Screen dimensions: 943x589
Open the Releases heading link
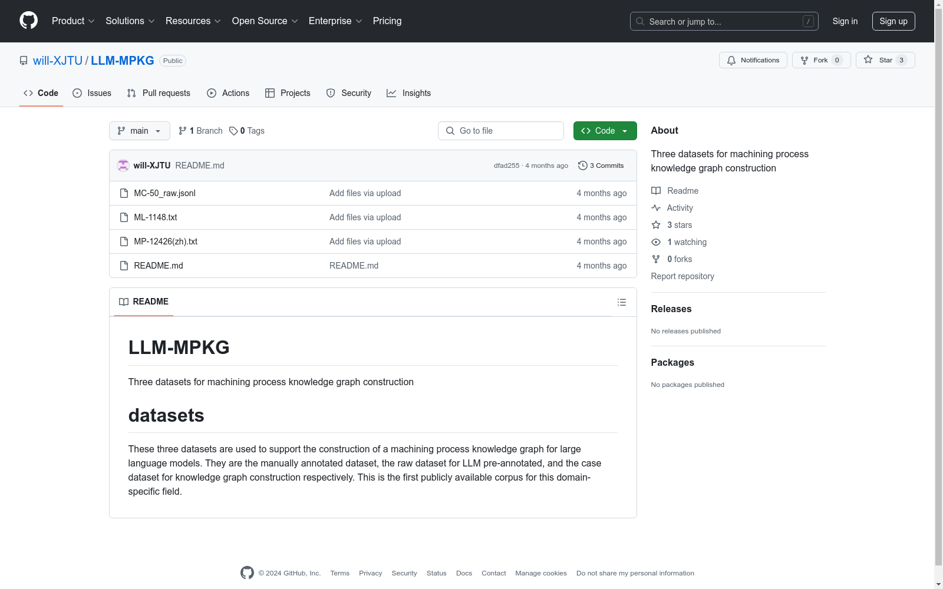coord(671,309)
